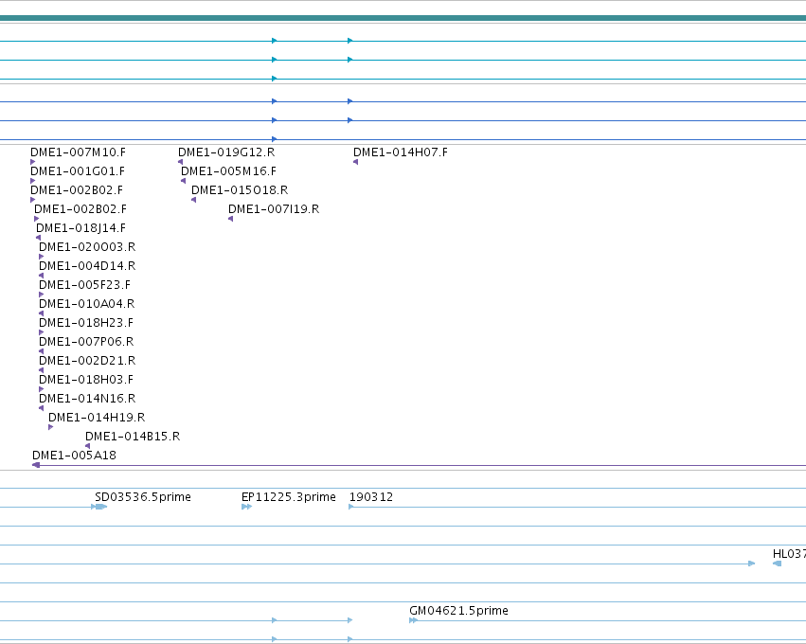This screenshot has width=806, height=644.
Task: Click the arrow glyph under DME1-014H07.F
Action: pos(356,162)
